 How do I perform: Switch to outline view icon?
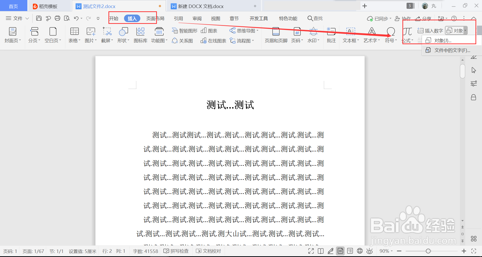point(350,251)
